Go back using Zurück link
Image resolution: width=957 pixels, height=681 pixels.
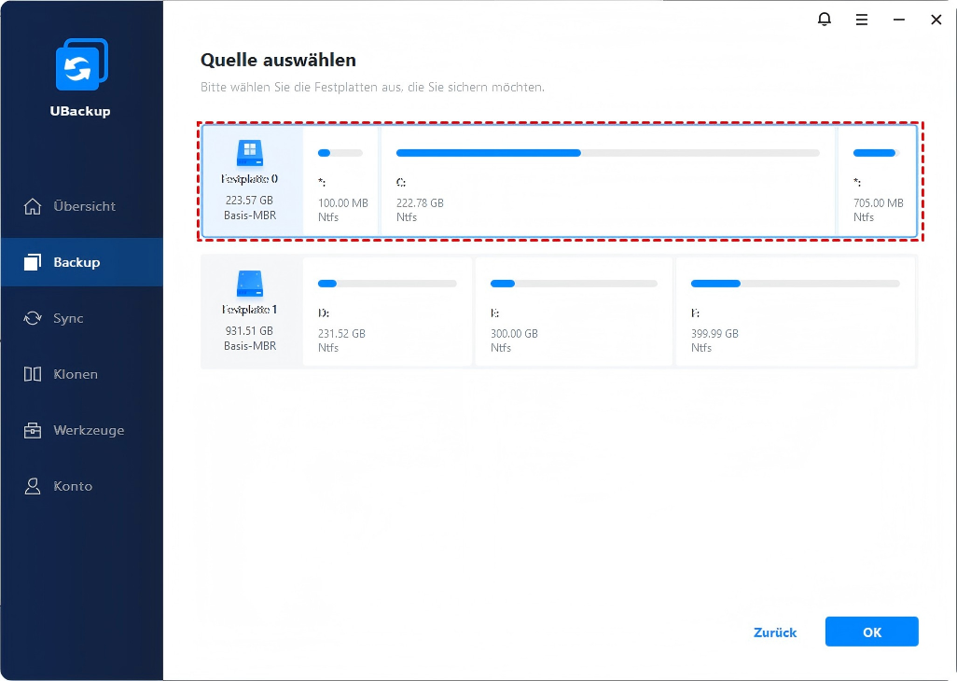774,632
